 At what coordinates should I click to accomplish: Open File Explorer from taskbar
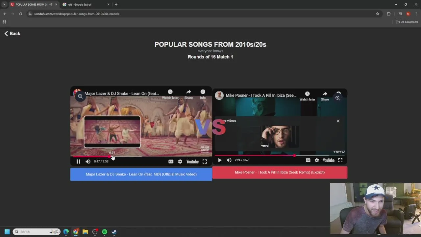(x=85, y=232)
